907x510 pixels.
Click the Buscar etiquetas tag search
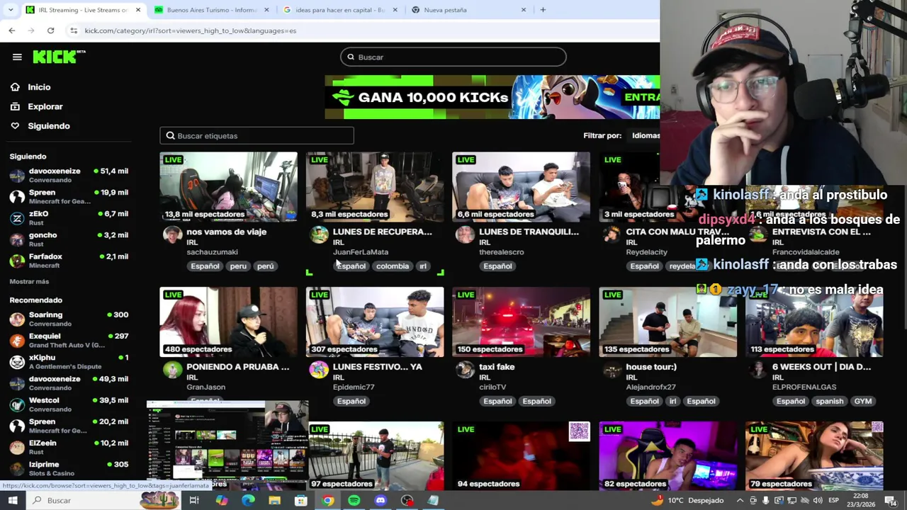(257, 135)
